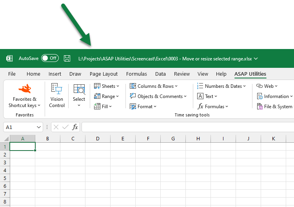Click the Columns & Rows icon
The height and width of the screenshot is (207, 294).
pyautogui.click(x=133, y=86)
